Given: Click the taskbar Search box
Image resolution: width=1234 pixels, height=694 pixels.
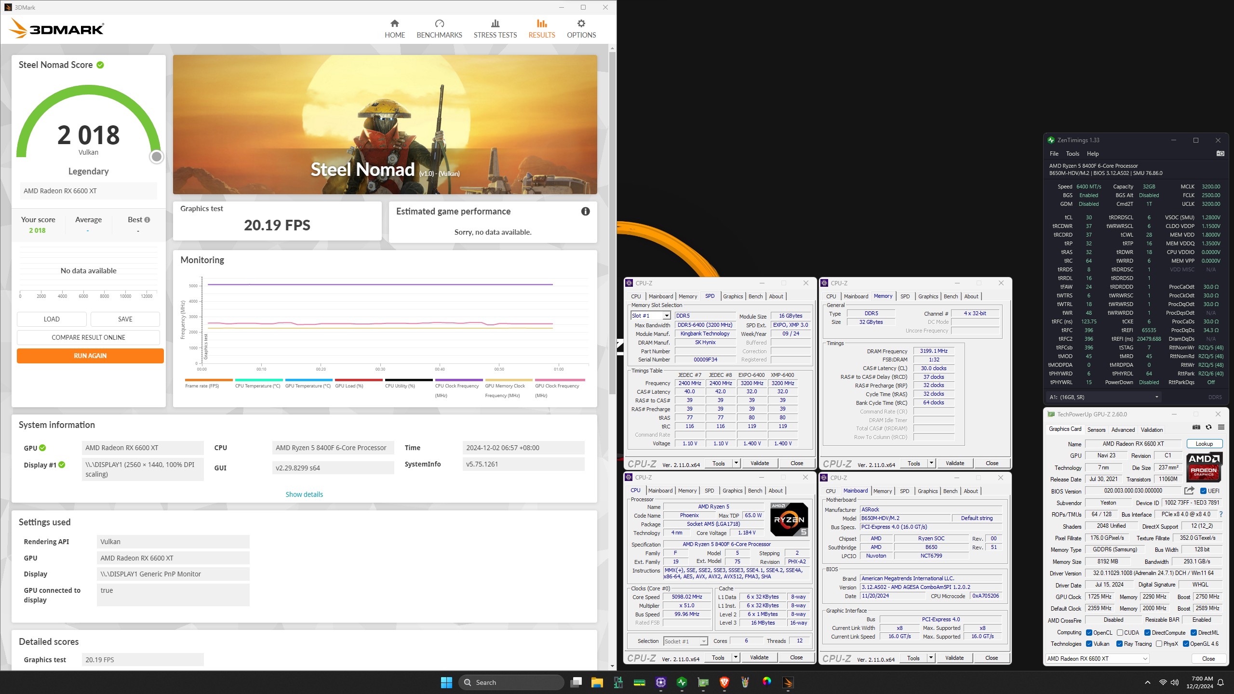Looking at the screenshot, I should (511, 682).
